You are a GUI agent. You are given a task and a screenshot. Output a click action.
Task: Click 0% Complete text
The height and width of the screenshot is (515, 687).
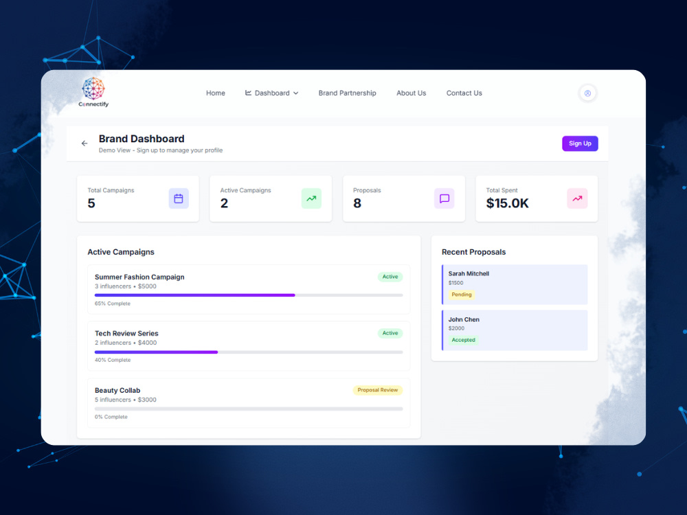point(111,417)
